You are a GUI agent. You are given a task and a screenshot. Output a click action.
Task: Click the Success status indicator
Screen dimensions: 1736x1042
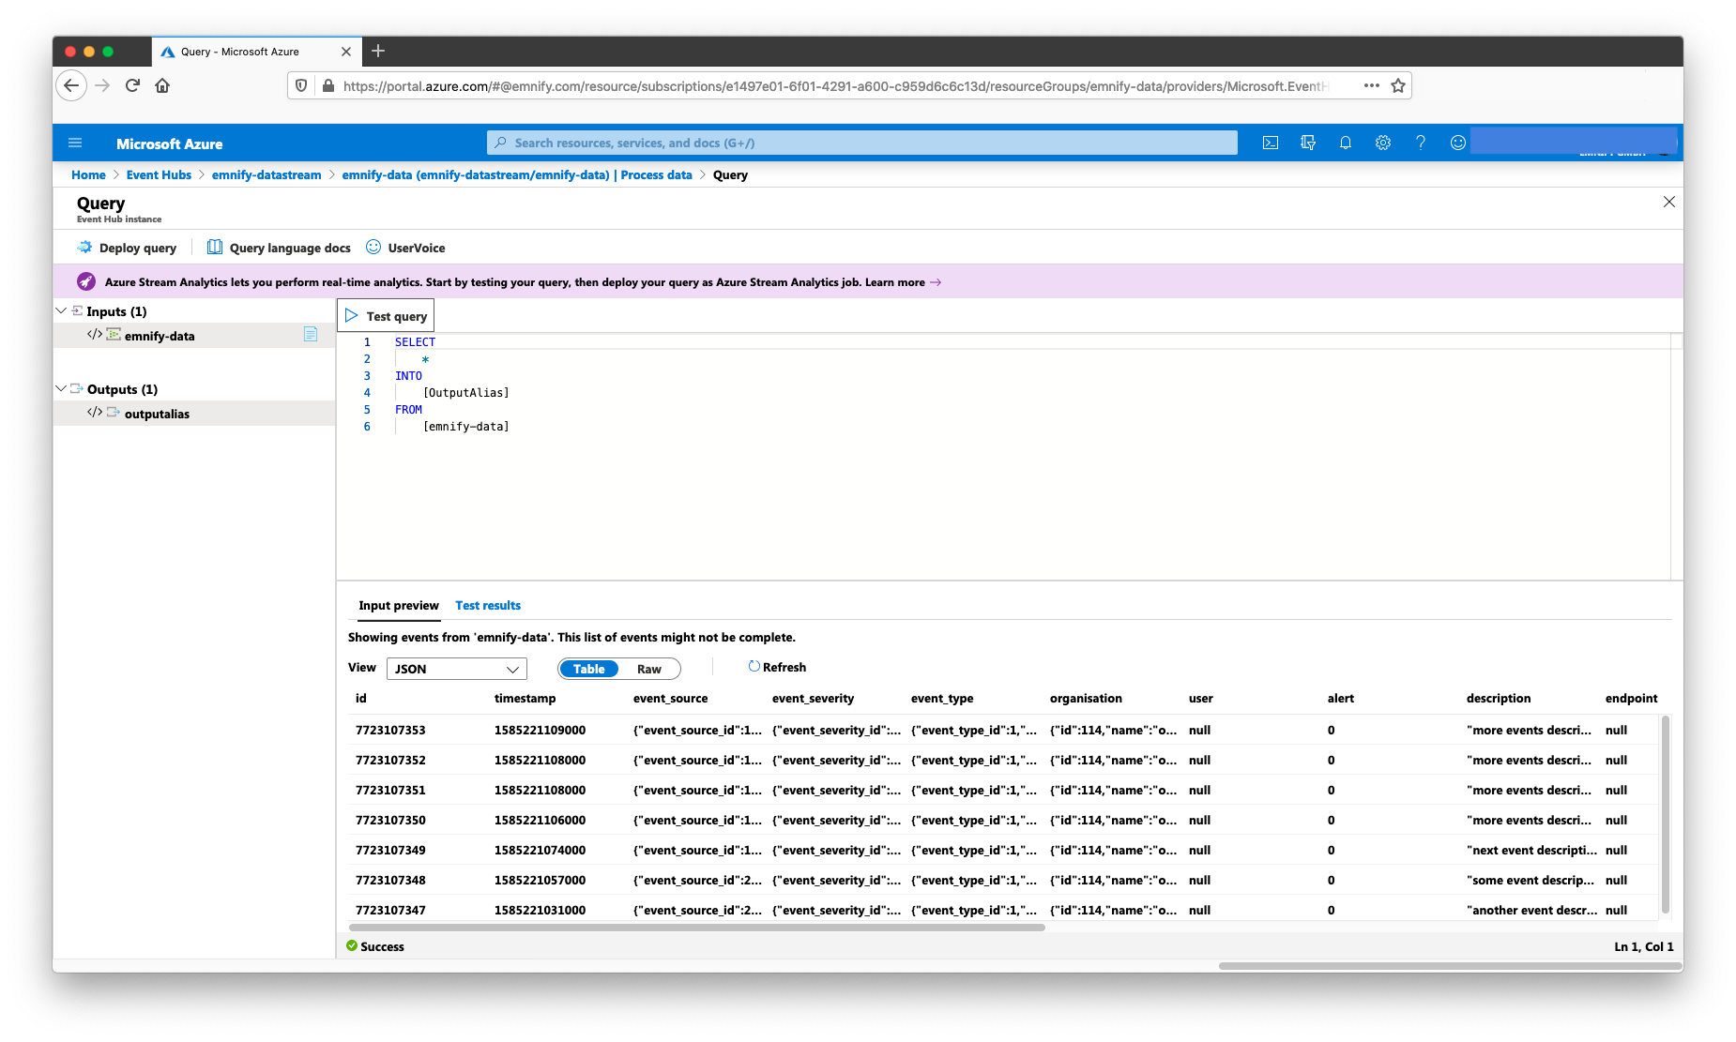(375, 946)
